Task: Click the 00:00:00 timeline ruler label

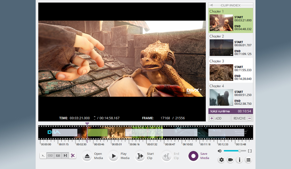Action: coord(46,144)
